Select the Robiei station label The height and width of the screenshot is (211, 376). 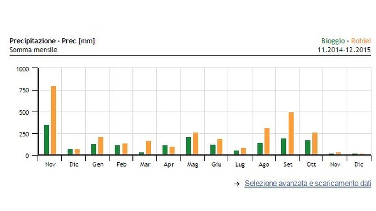tap(361, 41)
